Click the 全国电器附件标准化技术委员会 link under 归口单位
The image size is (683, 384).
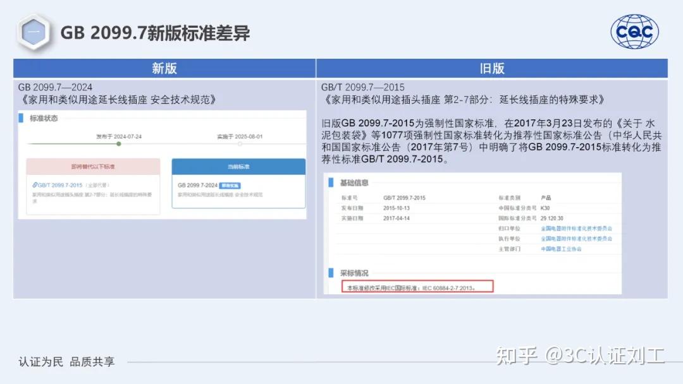coord(577,228)
